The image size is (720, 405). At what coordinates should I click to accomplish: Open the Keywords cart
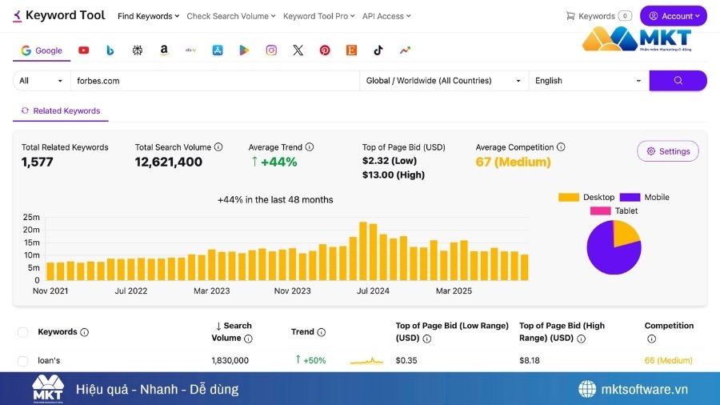click(598, 16)
